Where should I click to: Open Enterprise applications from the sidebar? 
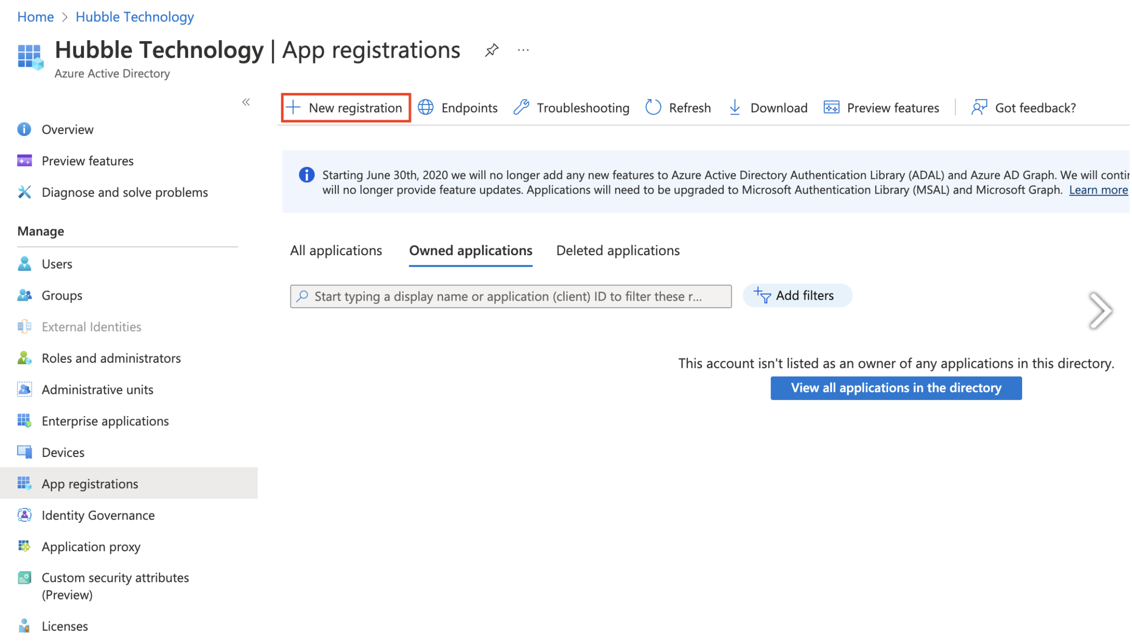tap(105, 420)
